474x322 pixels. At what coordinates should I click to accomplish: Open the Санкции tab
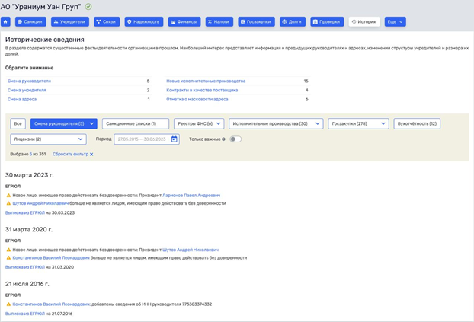[x=30, y=22]
